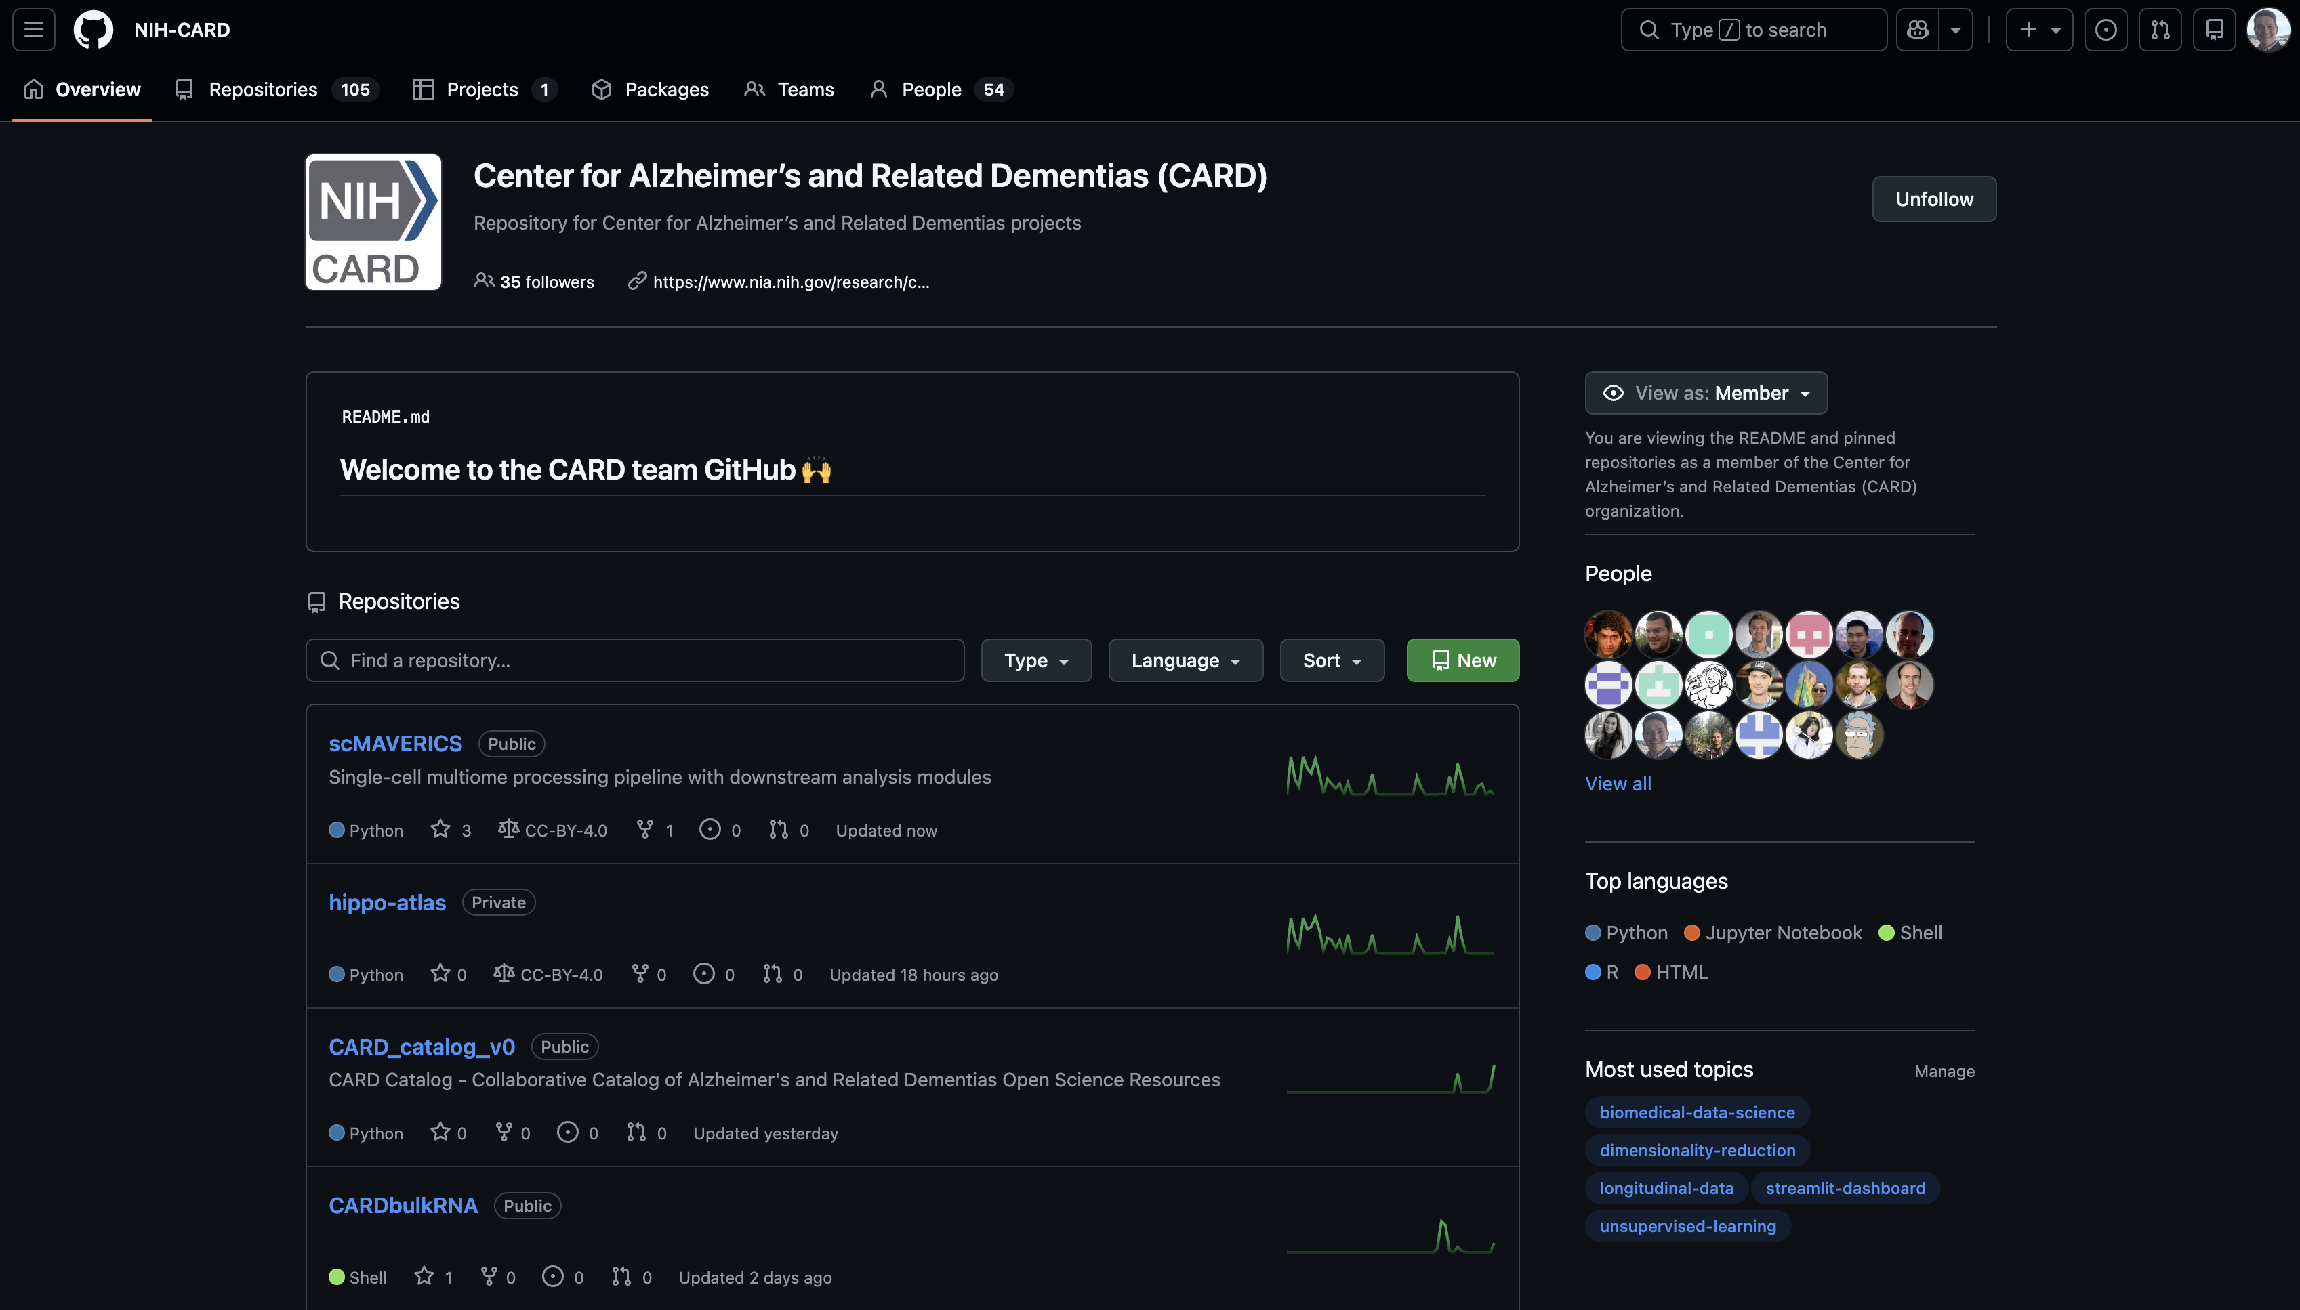Screen dimensions: 2300x1310
Task: Click Jupyter Notebook in Top languages
Action: (1773, 933)
